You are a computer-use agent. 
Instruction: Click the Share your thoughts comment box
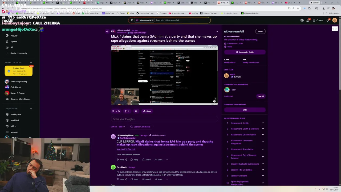tap(164, 119)
